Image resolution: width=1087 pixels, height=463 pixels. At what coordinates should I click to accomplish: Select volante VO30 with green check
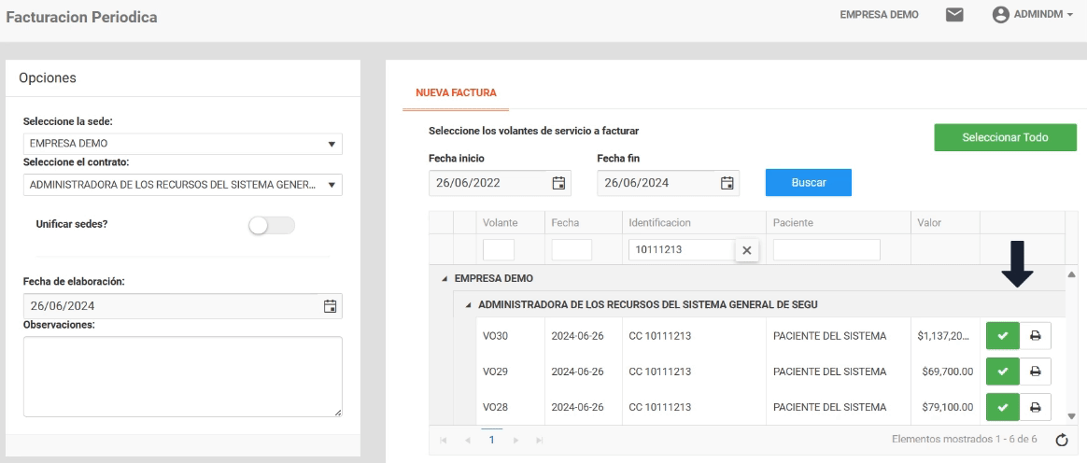pos(1001,335)
